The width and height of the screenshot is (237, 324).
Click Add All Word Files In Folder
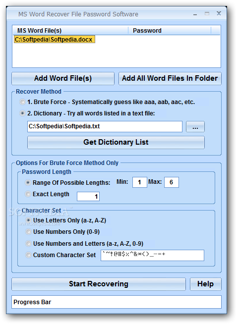pyautogui.click(x=170, y=78)
